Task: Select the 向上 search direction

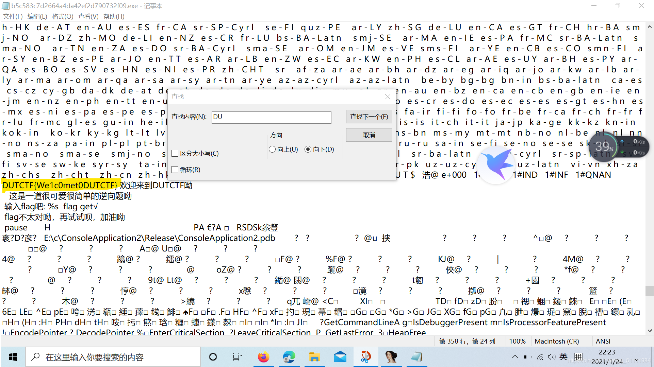Action: point(272,149)
